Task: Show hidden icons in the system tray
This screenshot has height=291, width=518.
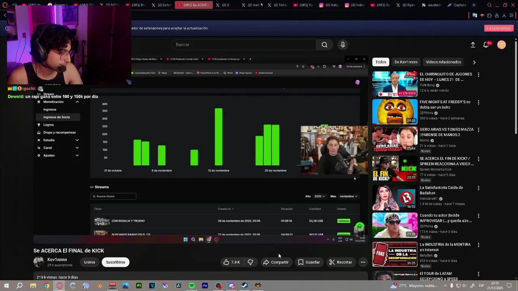Action: 446,286
